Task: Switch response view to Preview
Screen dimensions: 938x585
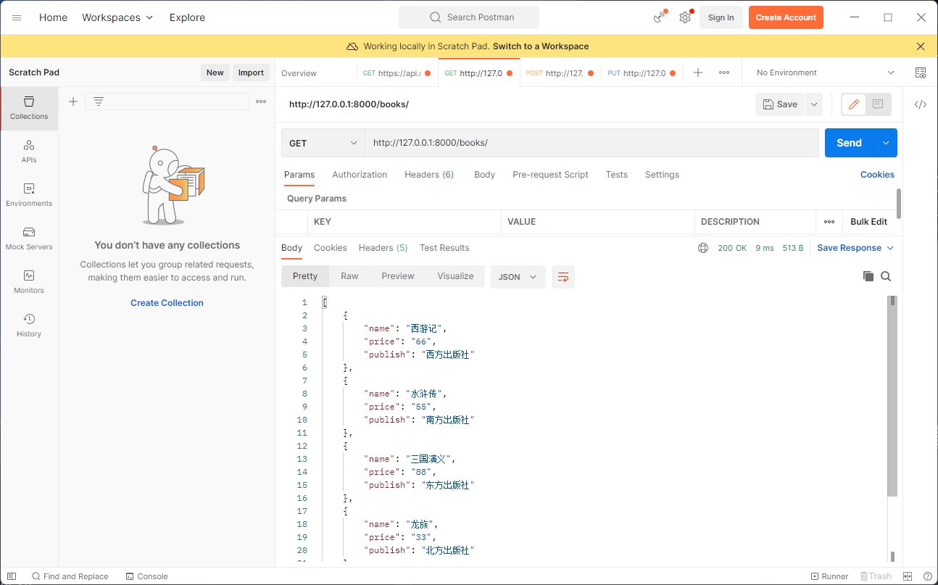Action: coord(398,276)
